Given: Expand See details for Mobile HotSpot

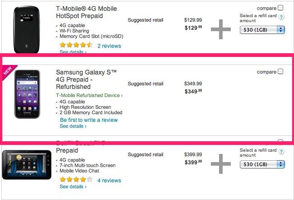Looking at the screenshot, I should [x=73, y=52].
